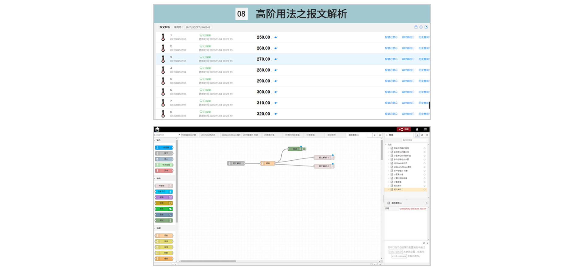Open the hamburger menu in top bar

pyautogui.click(x=425, y=129)
